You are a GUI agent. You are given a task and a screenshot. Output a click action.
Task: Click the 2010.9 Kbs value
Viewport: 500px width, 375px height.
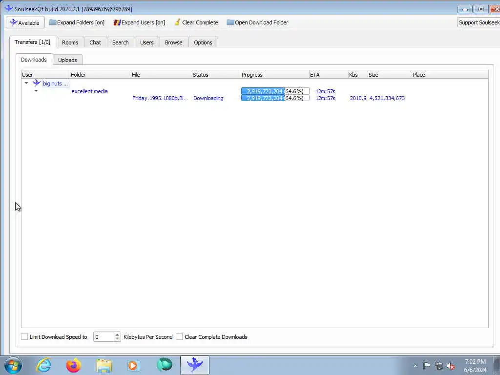pyautogui.click(x=358, y=98)
